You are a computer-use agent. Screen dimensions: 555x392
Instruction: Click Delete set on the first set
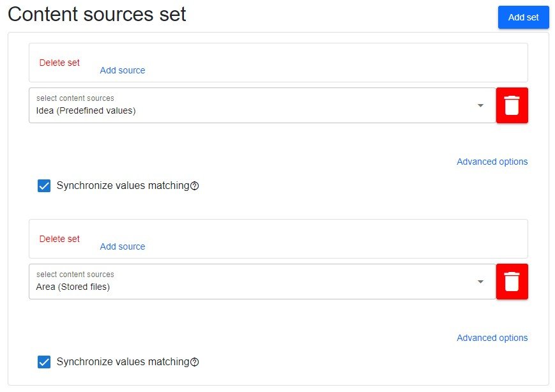59,63
